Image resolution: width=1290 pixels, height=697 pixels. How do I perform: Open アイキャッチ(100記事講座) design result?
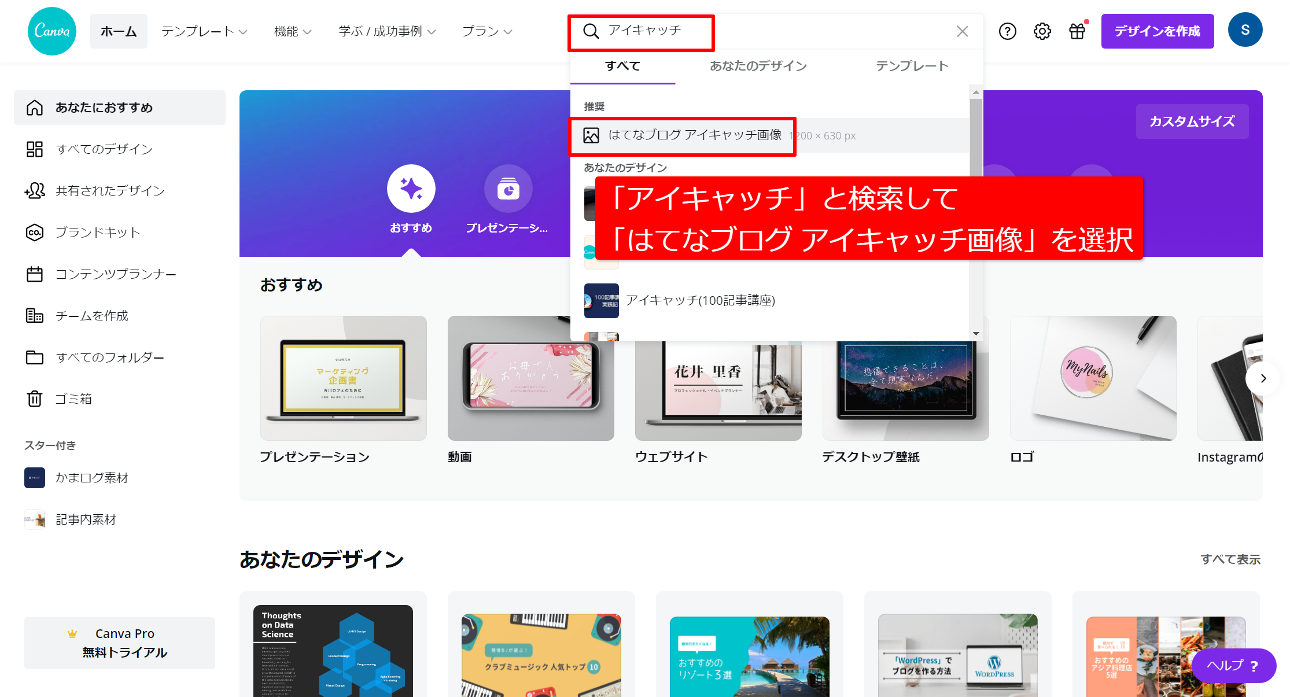(769, 300)
